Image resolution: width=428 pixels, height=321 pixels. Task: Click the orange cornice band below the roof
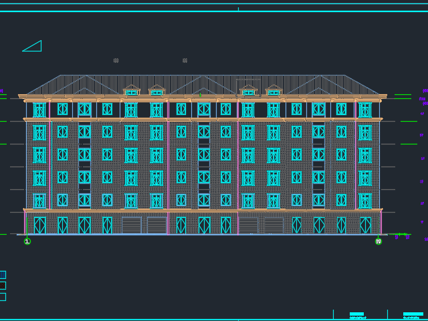click(x=201, y=97)
